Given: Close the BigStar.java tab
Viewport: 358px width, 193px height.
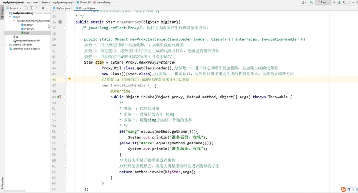Looking at the screenshot, I should point(72,8).
